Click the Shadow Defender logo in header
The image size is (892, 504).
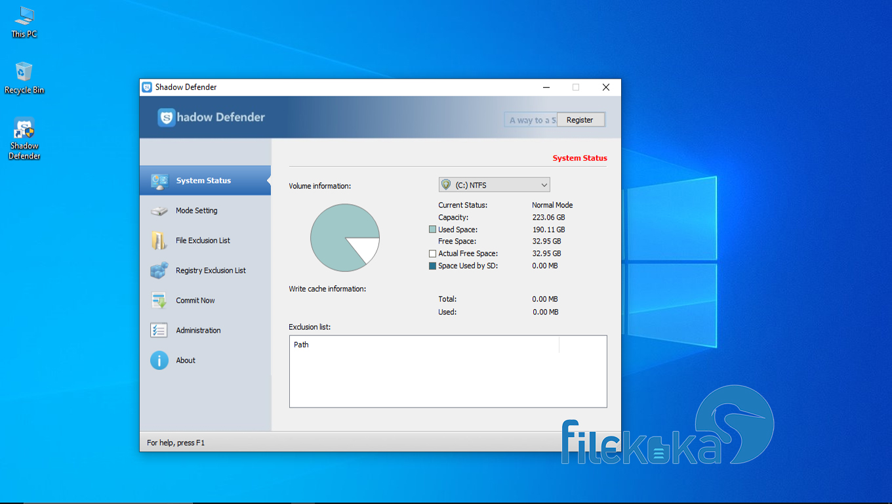click(211, 117)
